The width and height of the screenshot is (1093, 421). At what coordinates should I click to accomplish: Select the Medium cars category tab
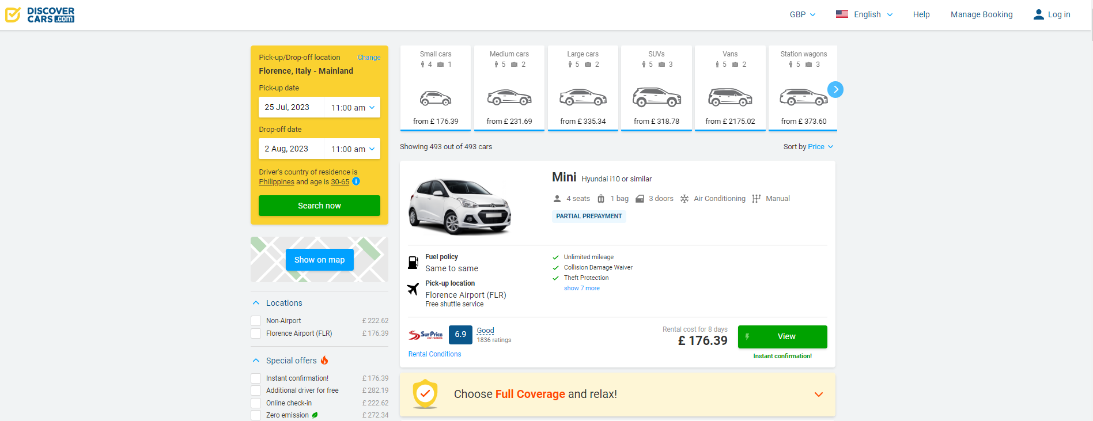pyautogui.click(x=509, y=88)
